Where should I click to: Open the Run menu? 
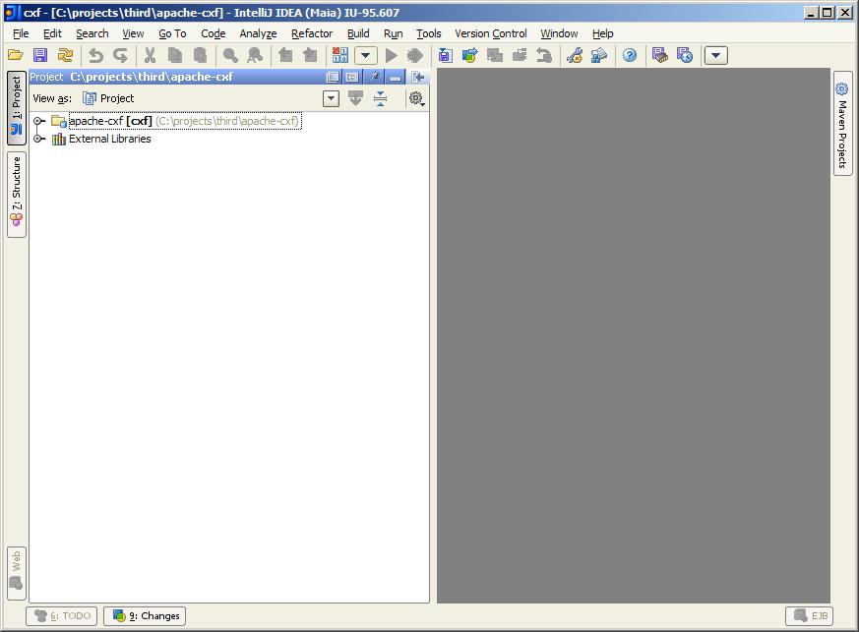pos(394,33)
